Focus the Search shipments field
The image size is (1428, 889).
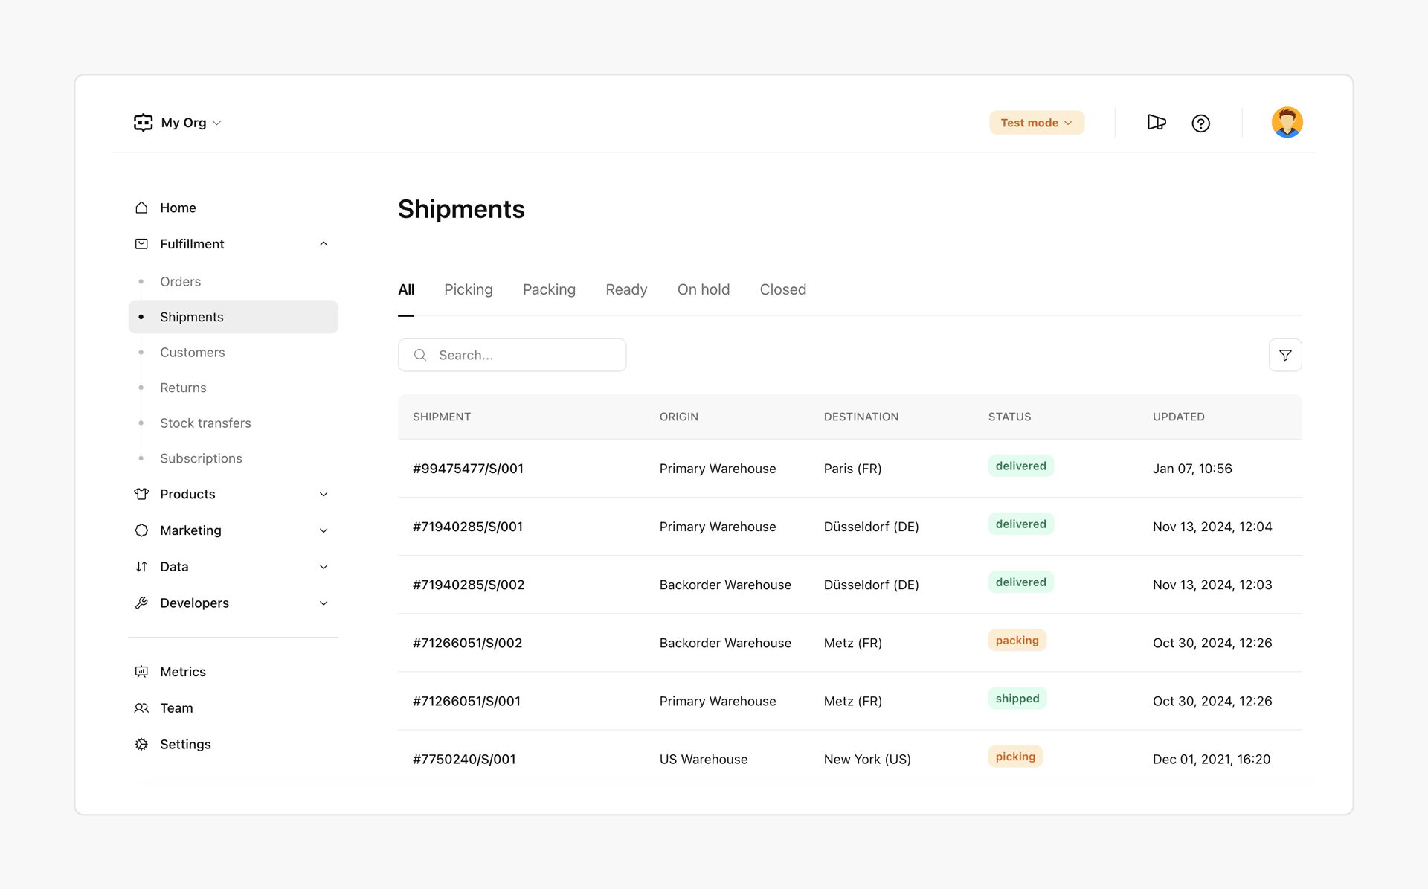(x=512, y=355)
